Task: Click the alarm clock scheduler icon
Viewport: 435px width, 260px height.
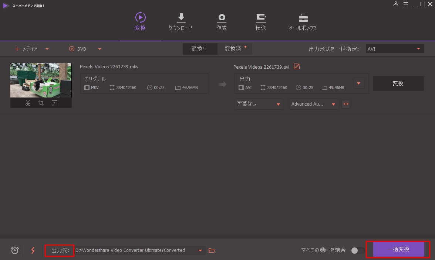Action: tap(15, 250)
